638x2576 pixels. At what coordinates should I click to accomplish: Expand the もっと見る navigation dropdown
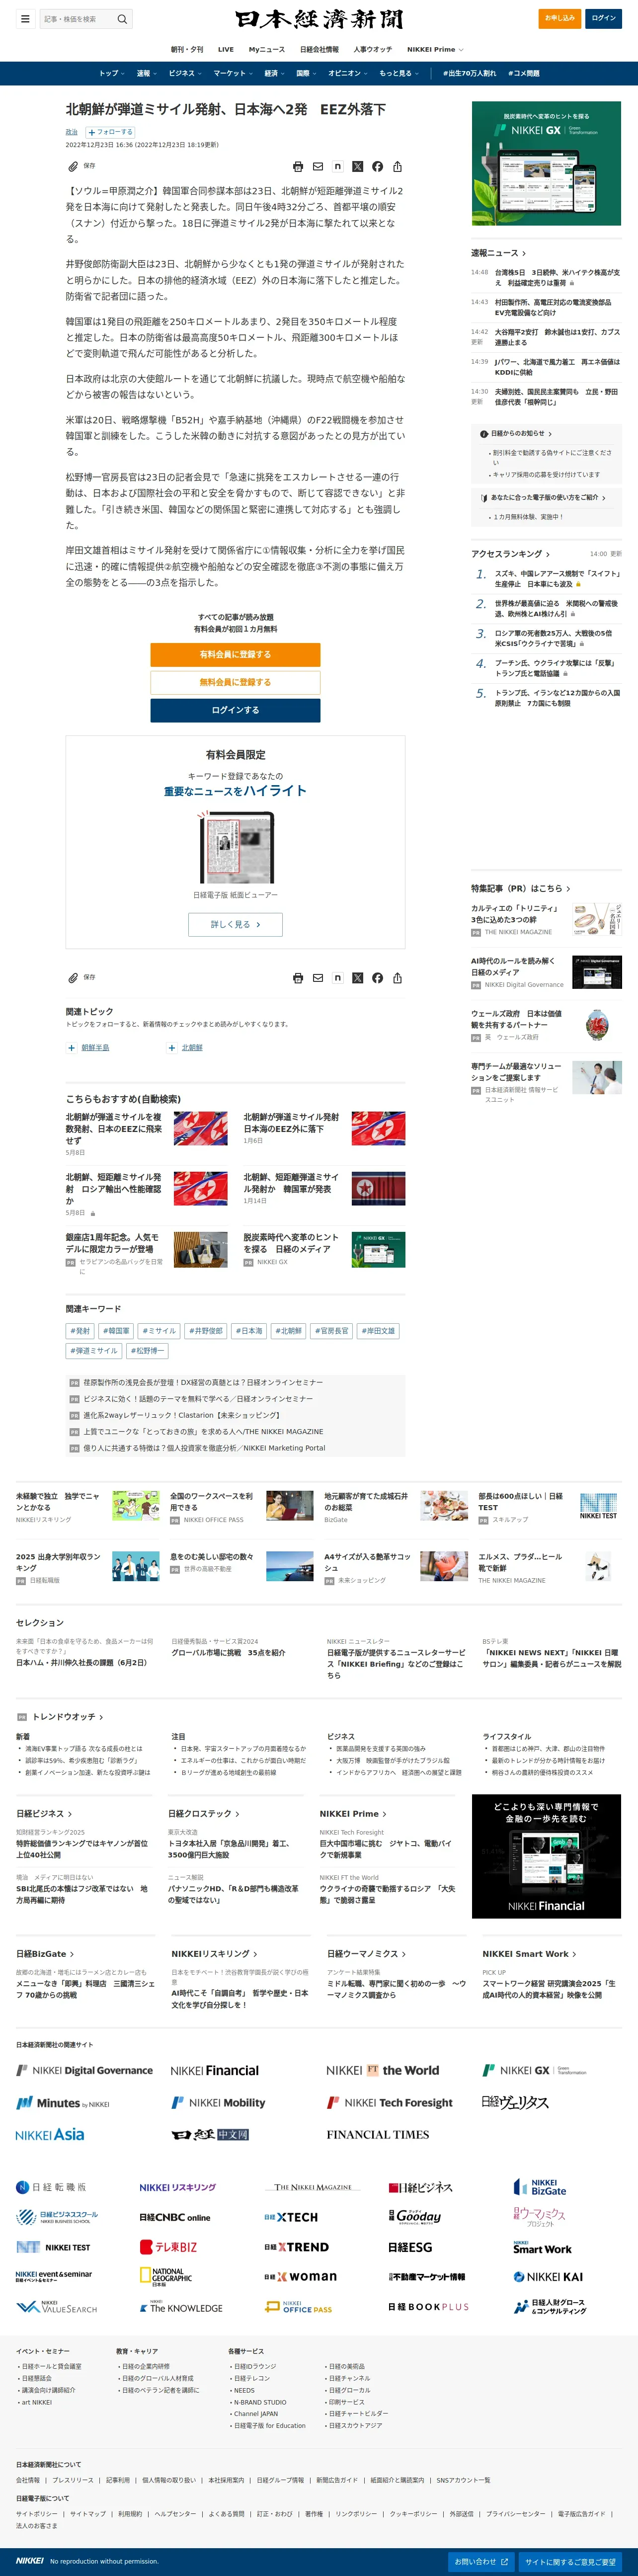pyautogui.click(x=399, y=73)
